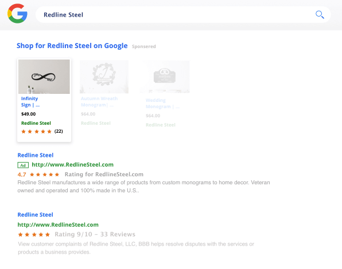Click the $64.00 price under Wedding Monogram
Screen dimensions: 342x269
(153, 116)
